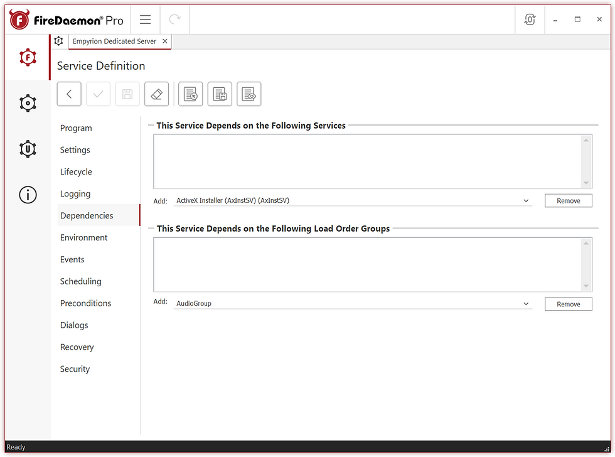Screen dimensions: 615x457
Task: Click the Users gear icon in sidebar
Action: point(28,149)
